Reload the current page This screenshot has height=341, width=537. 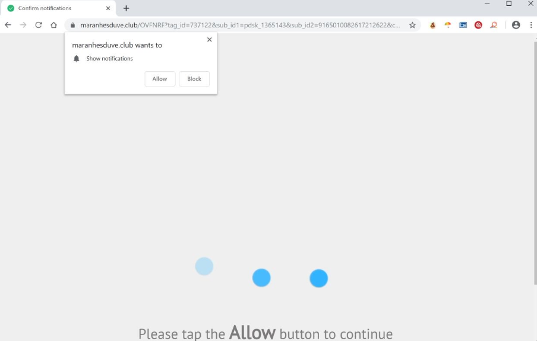click(x=39, y=25)
